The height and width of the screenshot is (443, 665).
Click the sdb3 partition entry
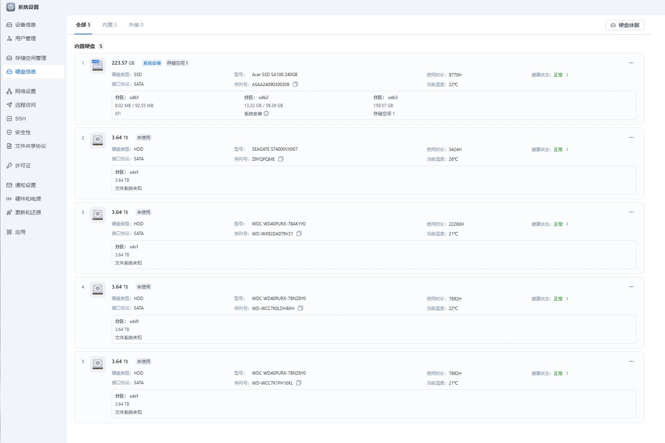tap(385, 105)
